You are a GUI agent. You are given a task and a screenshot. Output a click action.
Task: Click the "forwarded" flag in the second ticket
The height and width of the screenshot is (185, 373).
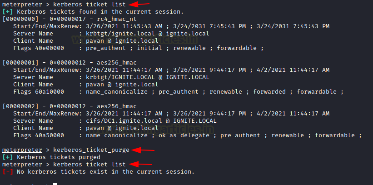coord(269,91)
